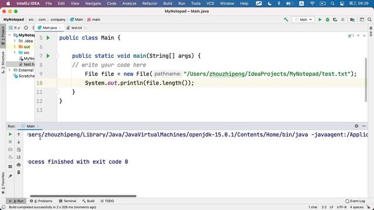The height and width of the screenshot is (210, 374).
Task: Open the Problems tool window
Action: tap(41, 201)
